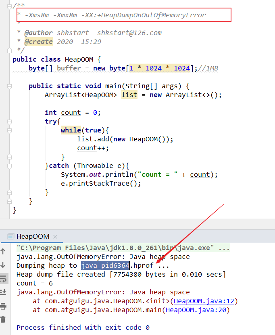This screenshot has height=335, width=275.
Task: Click the Down the Stack Trace arrow icon
Action: 3,265
